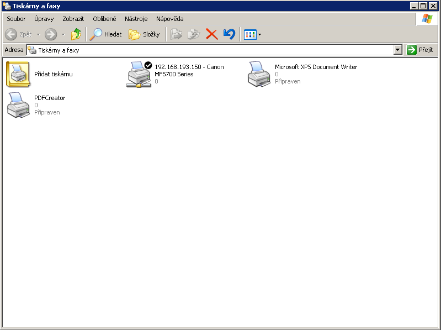This screenshot has width=441, height=330.
Task: Expand the address bar dropdown
Action: 398,50
